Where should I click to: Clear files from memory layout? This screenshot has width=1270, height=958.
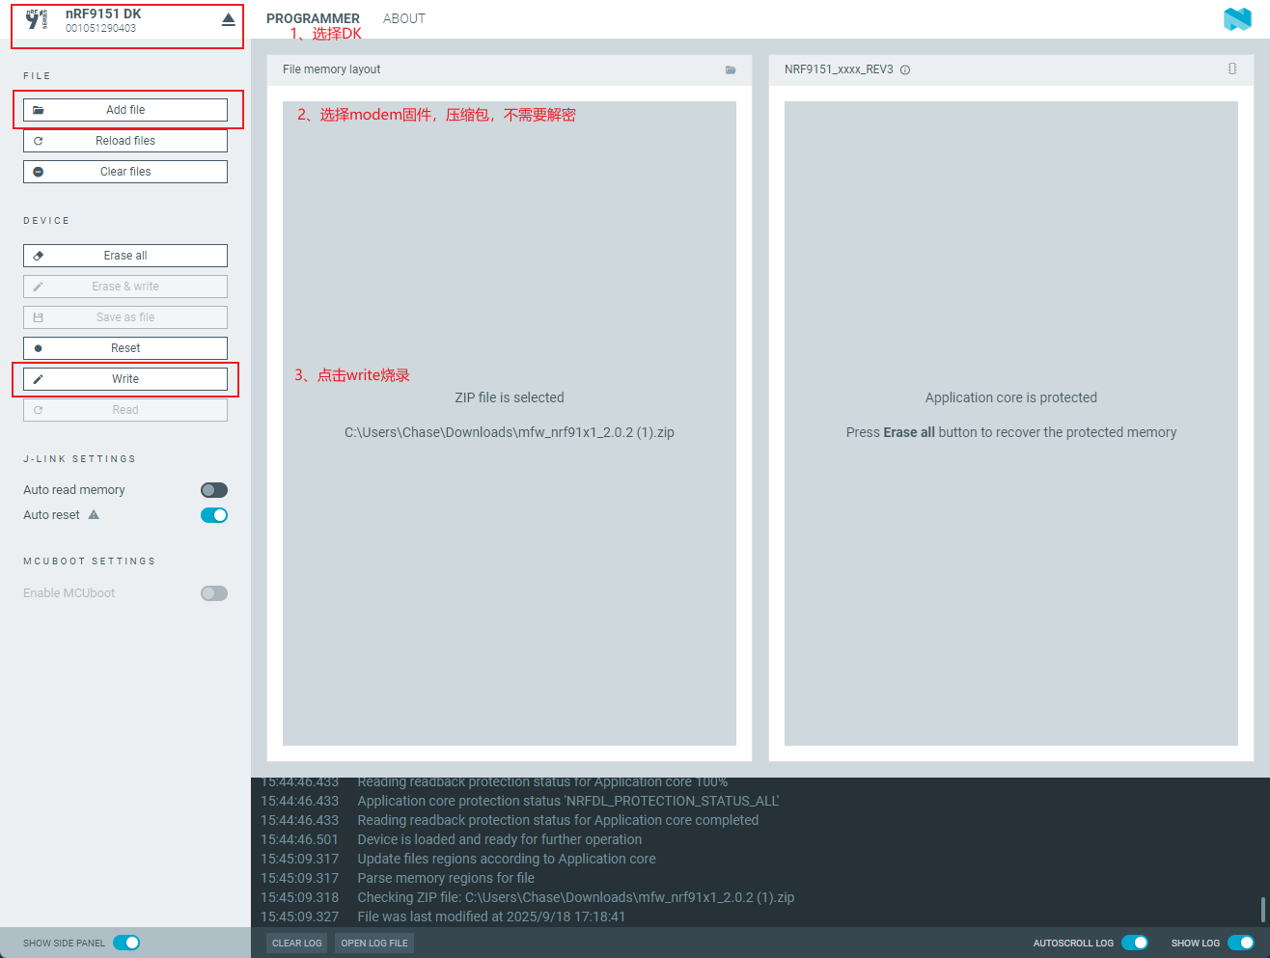(x=125, y=172)
